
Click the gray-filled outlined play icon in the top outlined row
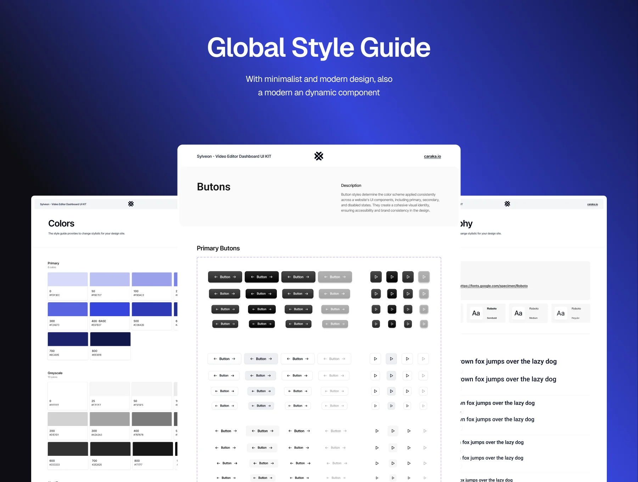(x=391, y=359)
